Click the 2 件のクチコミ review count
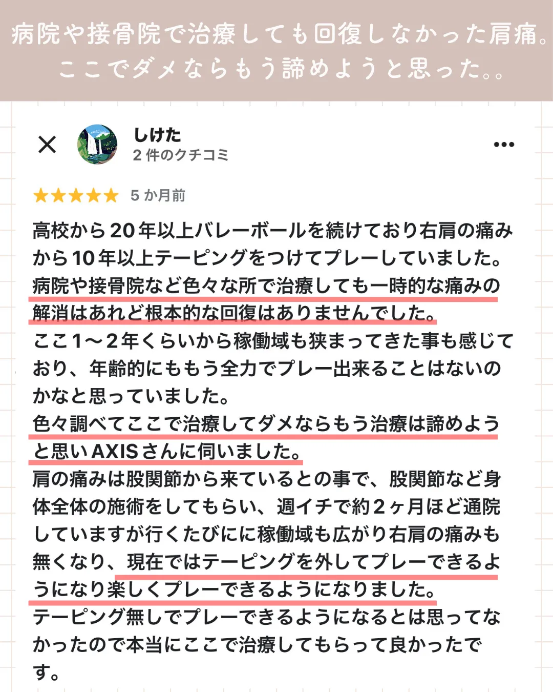Viewport: 553px width, 692px height. click(180, 155)
